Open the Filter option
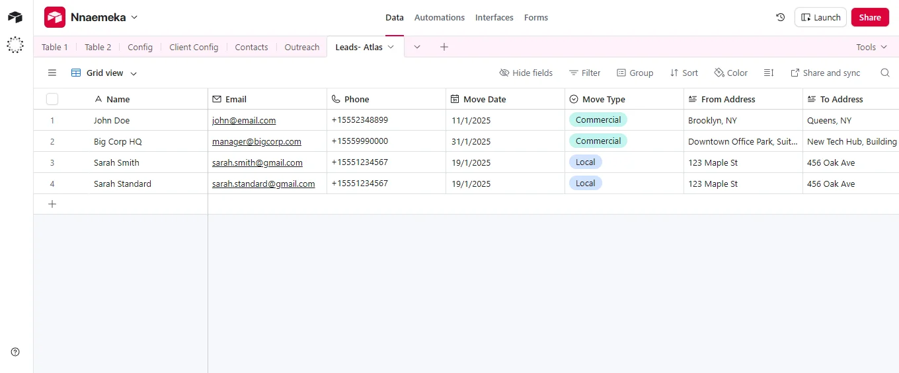This screenshot has width=899, height=373. [585, 73]
